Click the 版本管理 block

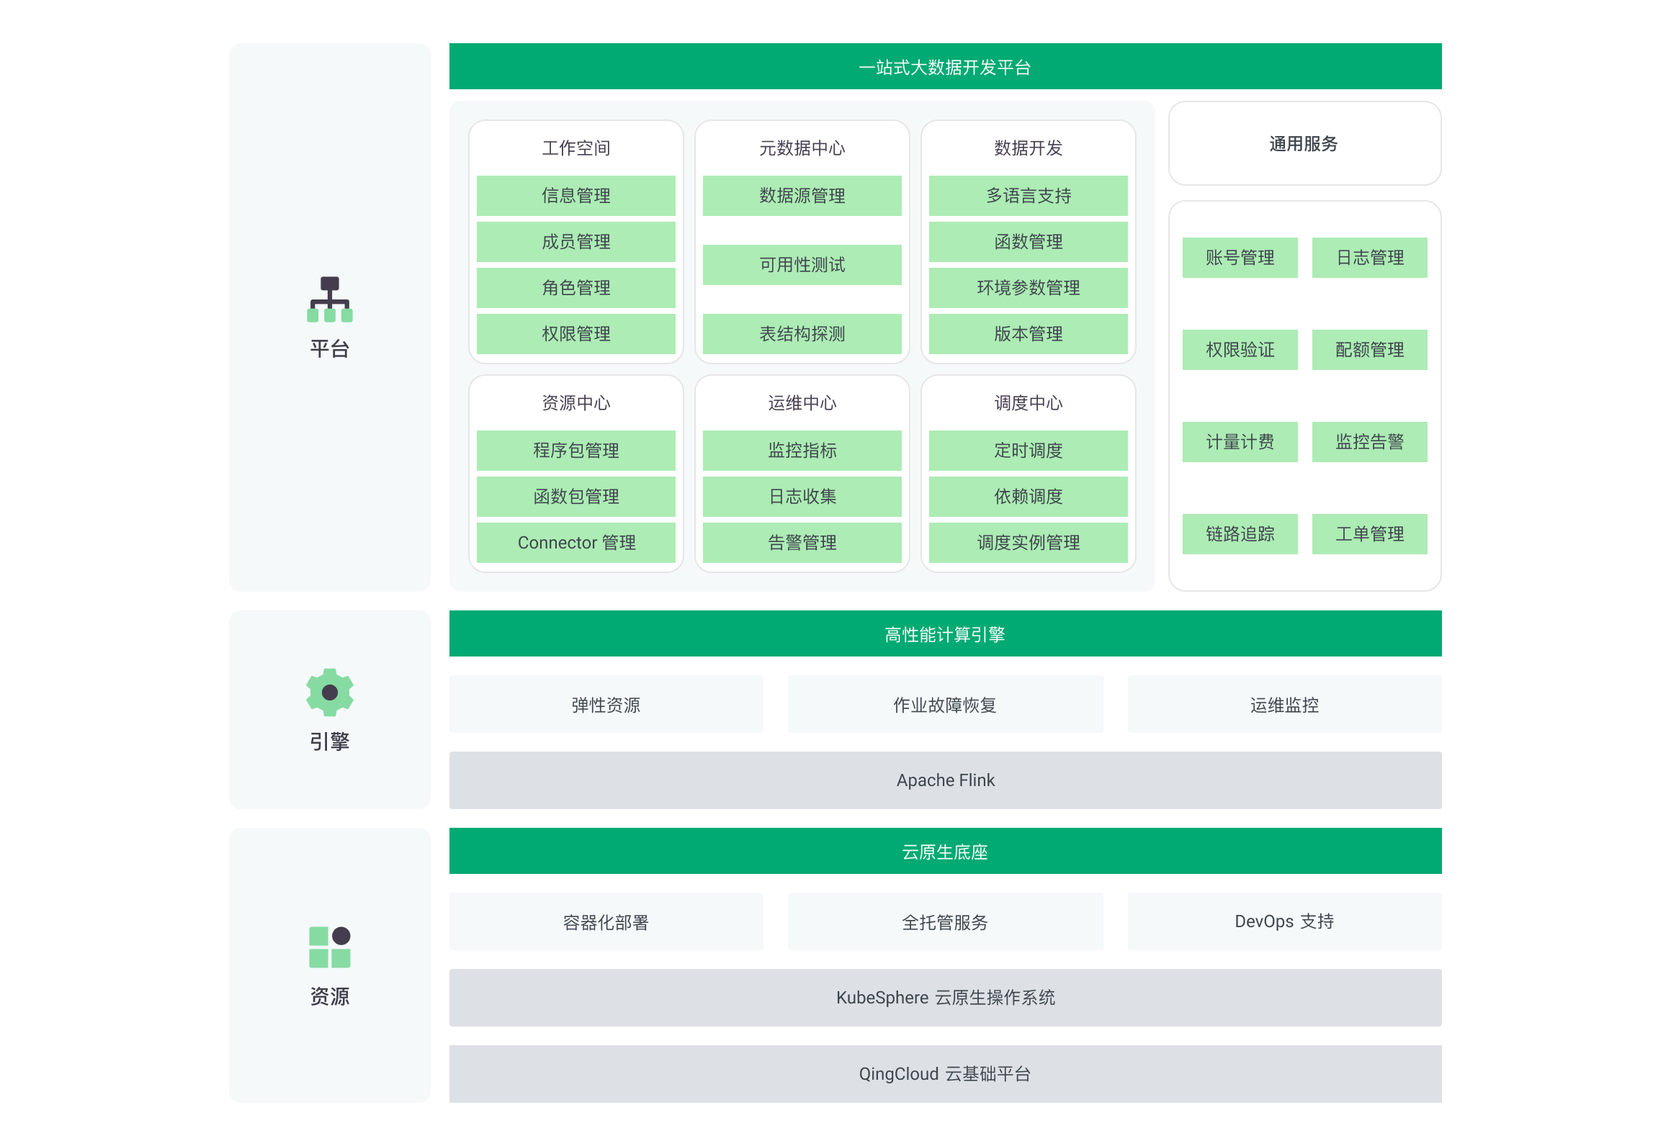point(1029,334)
